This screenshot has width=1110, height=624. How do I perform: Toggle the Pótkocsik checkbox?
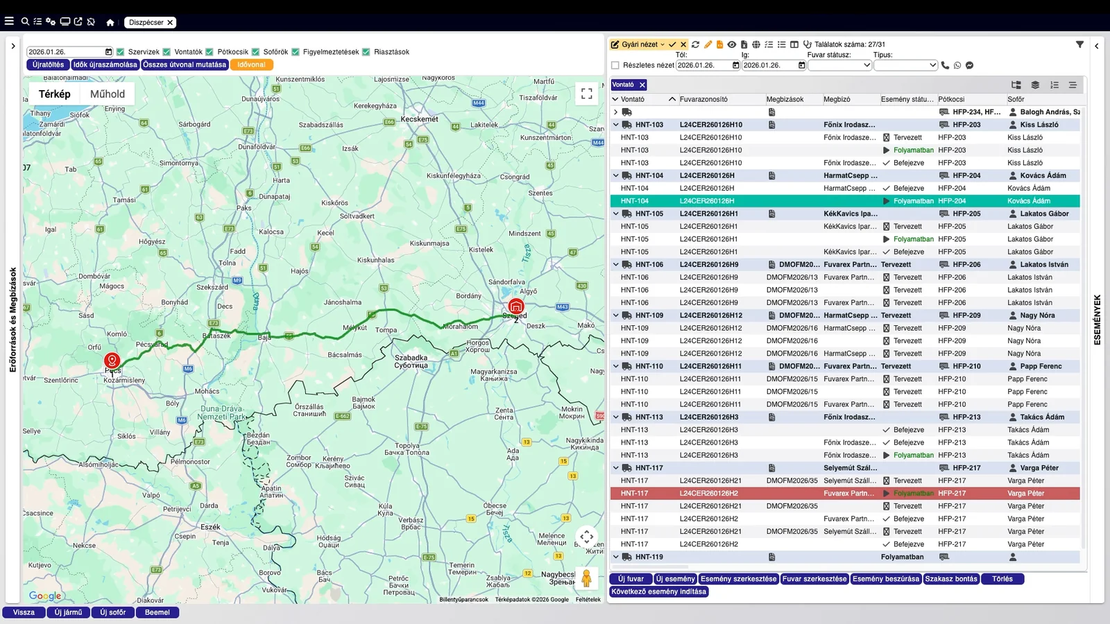coord(210,52)
